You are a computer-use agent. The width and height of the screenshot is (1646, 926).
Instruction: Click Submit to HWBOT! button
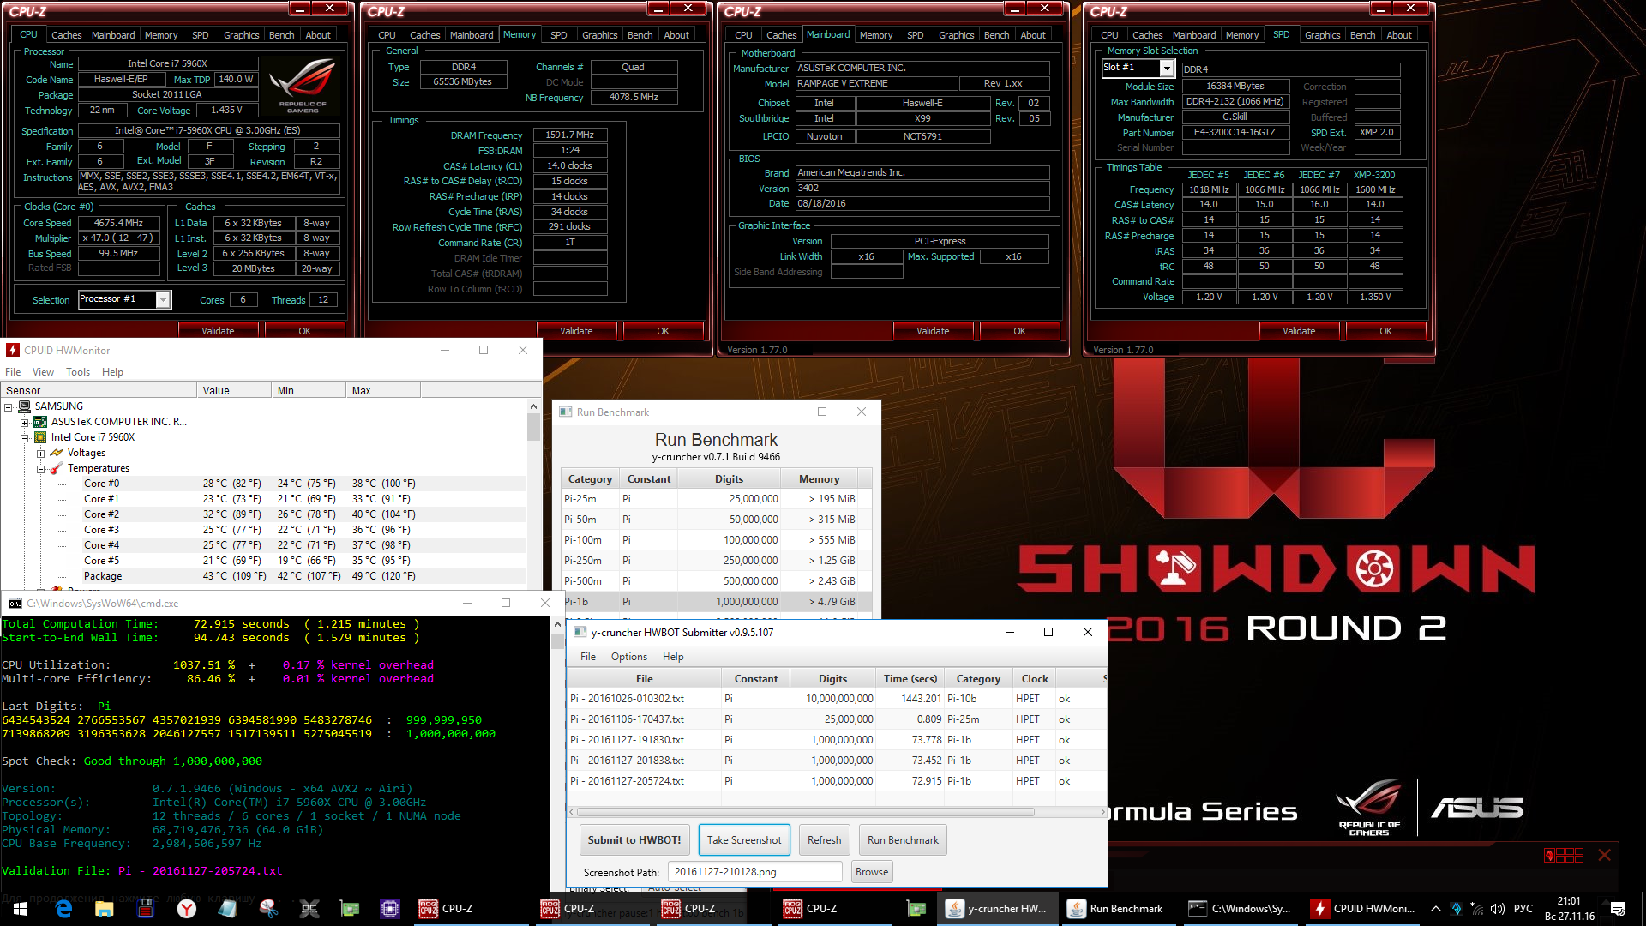pos(634,840)
